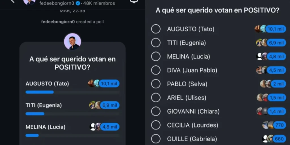Pick the CECILIA (Lourdes) radio button
Screen dimensions: 290x145
pos(156,125)
